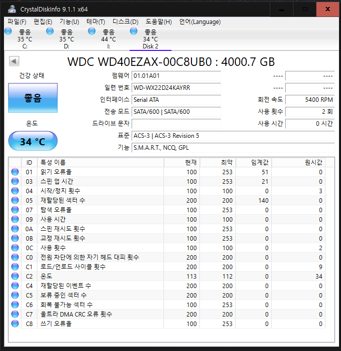Click the 5400 RPM rotation speed field
Screen dimensions: 341x351
pos(310,100)
